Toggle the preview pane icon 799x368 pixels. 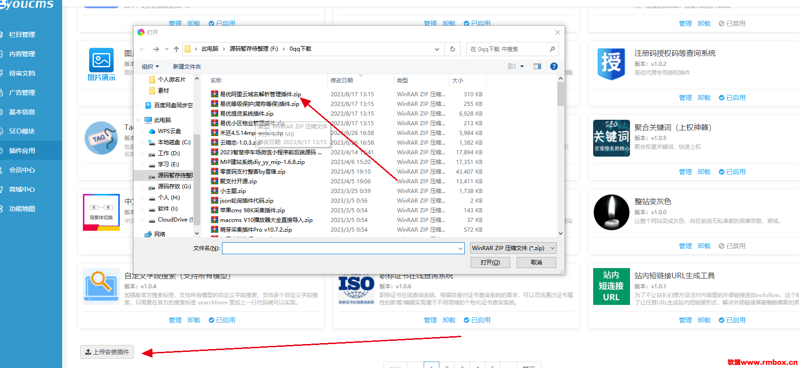point(537,66)
